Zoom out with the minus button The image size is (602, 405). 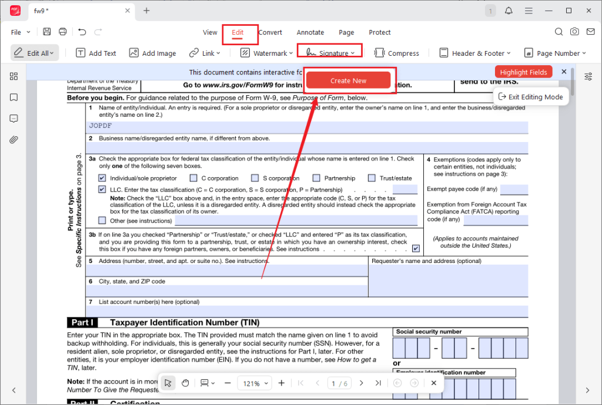tap(228, 383)
